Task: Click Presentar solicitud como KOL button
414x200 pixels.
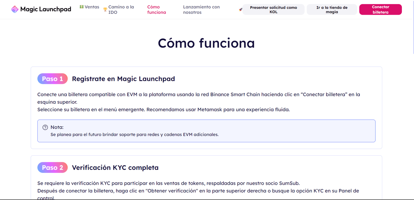Action: tap(274, 10)
